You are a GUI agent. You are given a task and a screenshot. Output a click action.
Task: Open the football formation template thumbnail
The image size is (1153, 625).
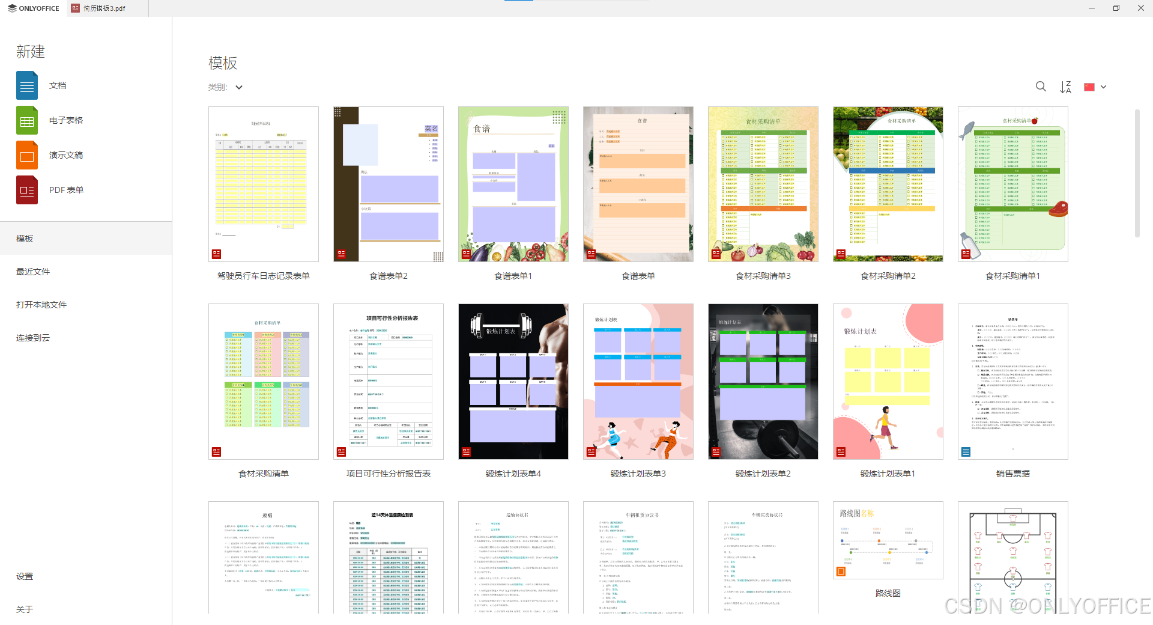click(x=1013, y=558)
